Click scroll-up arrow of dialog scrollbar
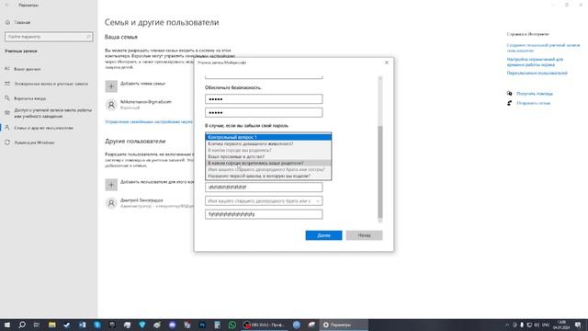 click(x=379, y=78)
